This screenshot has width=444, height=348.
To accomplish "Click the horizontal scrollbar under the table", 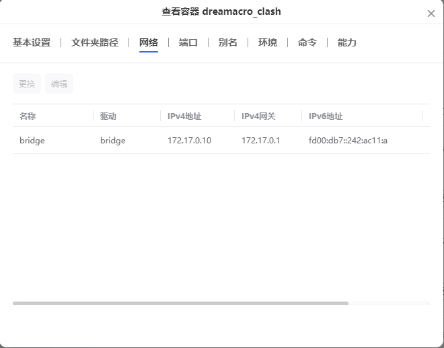I will (180, 304).
